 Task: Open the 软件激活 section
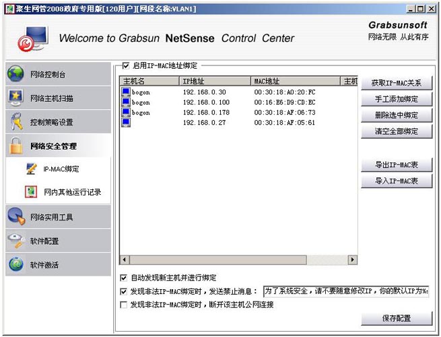[58, 265]
